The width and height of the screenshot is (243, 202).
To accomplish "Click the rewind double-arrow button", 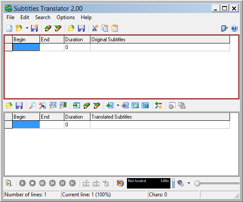I will pos(42,183).
